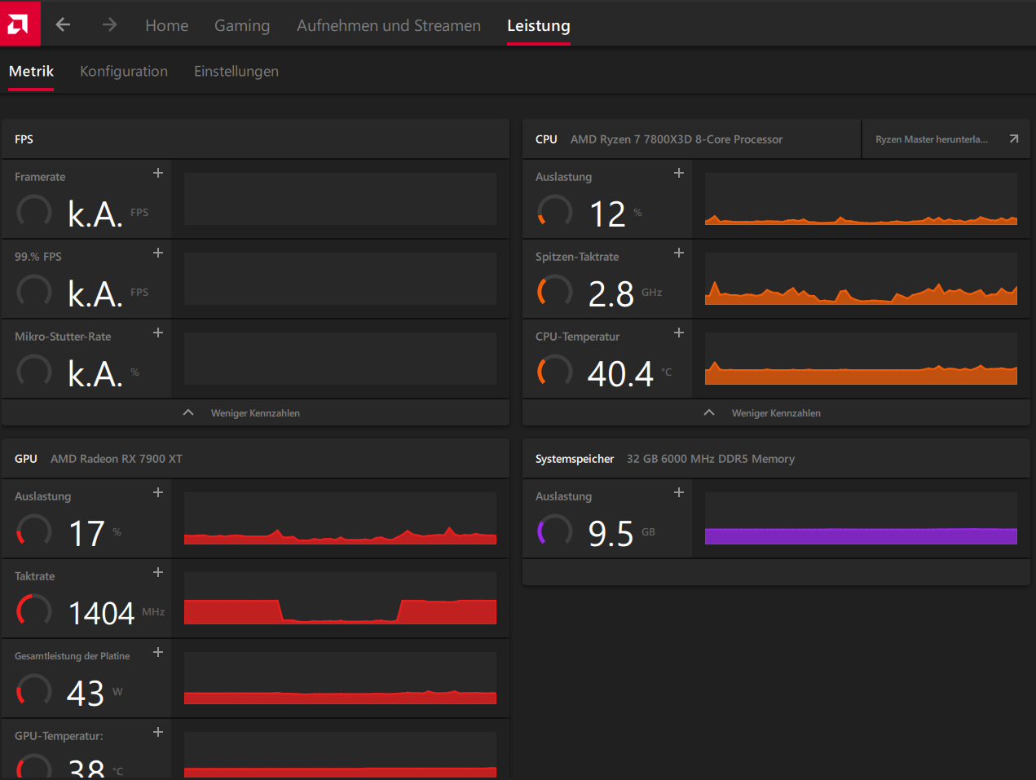The width and height of the screenshot is (1036, 780).
Task: Go back with the left arrow
Action: pos(63,25)
